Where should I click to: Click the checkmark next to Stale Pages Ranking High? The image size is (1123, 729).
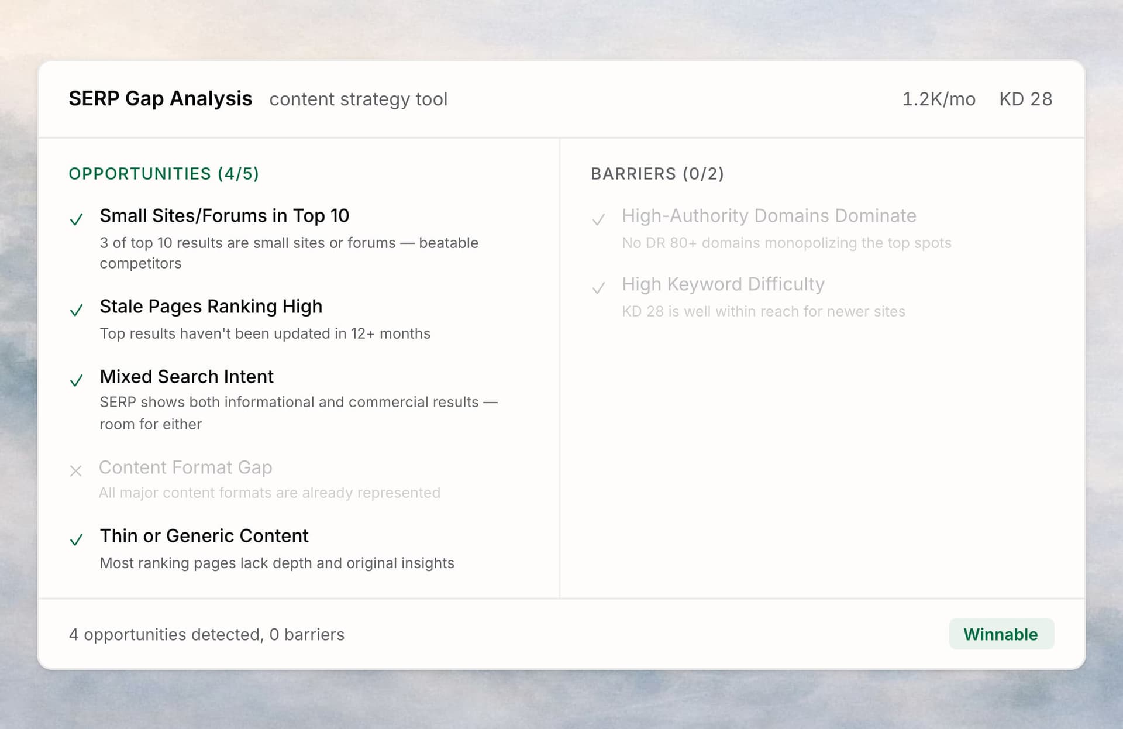(x=77, y=311)
